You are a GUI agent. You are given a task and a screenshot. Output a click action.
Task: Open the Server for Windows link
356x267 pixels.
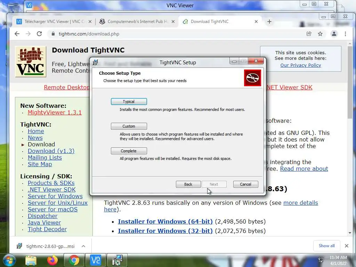(55, 196)
